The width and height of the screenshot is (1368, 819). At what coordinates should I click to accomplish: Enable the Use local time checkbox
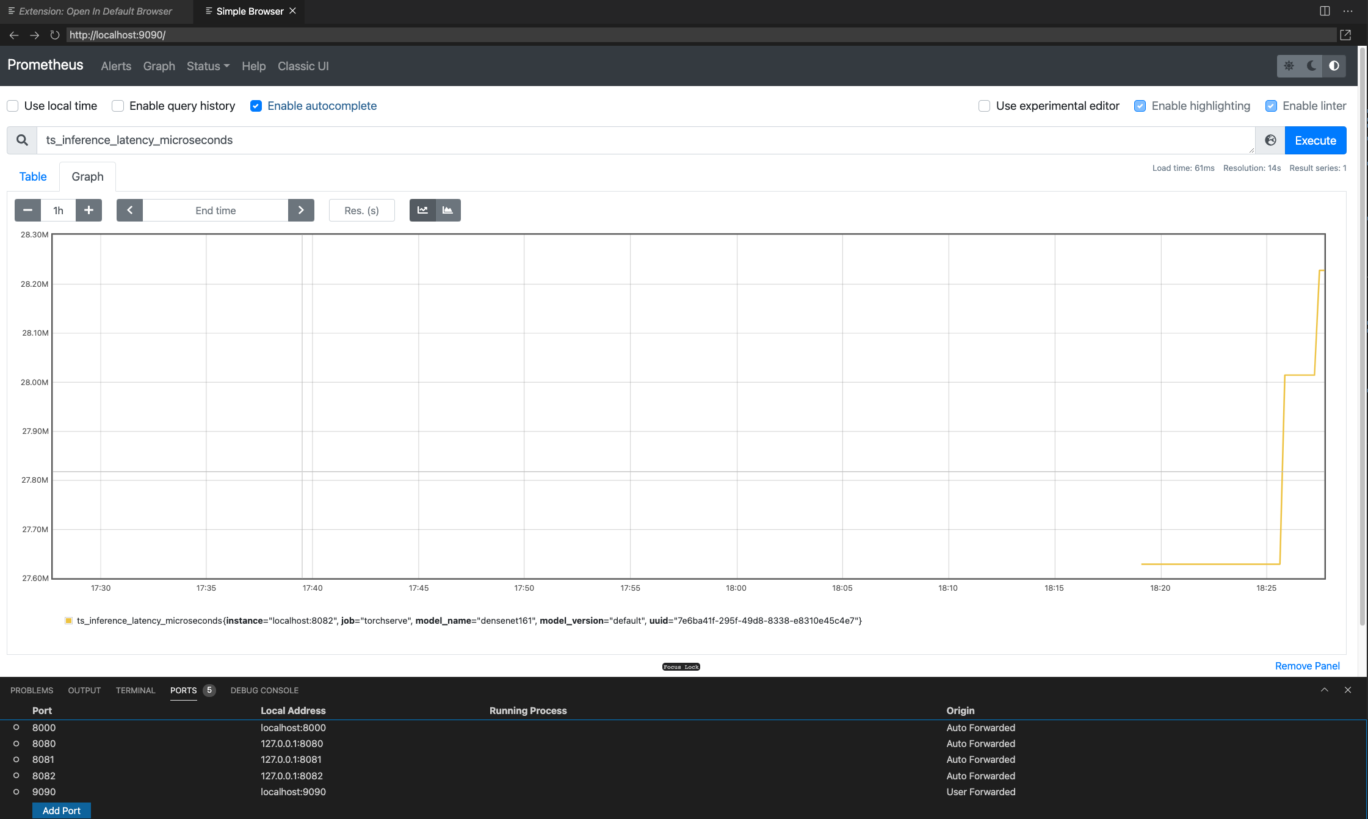click(x=12, y=106)
